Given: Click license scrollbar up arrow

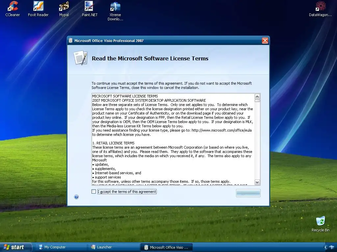Looking at the screenshot, I should pos(257,96).
